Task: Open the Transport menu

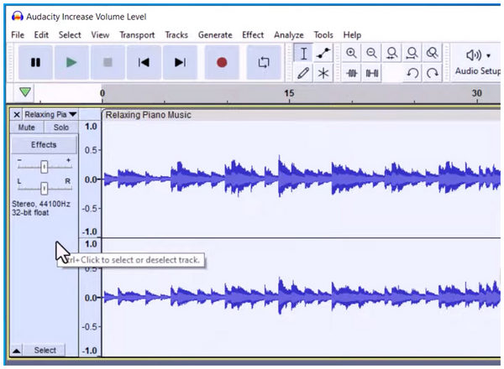Action: point(137,35)
